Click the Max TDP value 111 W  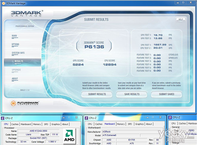(x=55, y=135)
